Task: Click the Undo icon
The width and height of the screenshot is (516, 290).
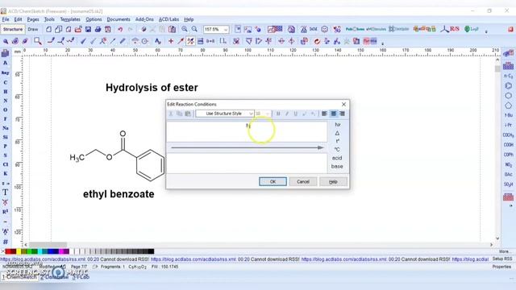Action: pyautogui.click(x=120, y=29)
